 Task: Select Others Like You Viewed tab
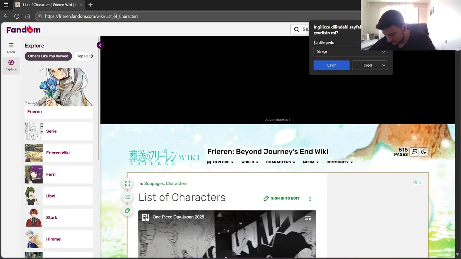[48, 56]
